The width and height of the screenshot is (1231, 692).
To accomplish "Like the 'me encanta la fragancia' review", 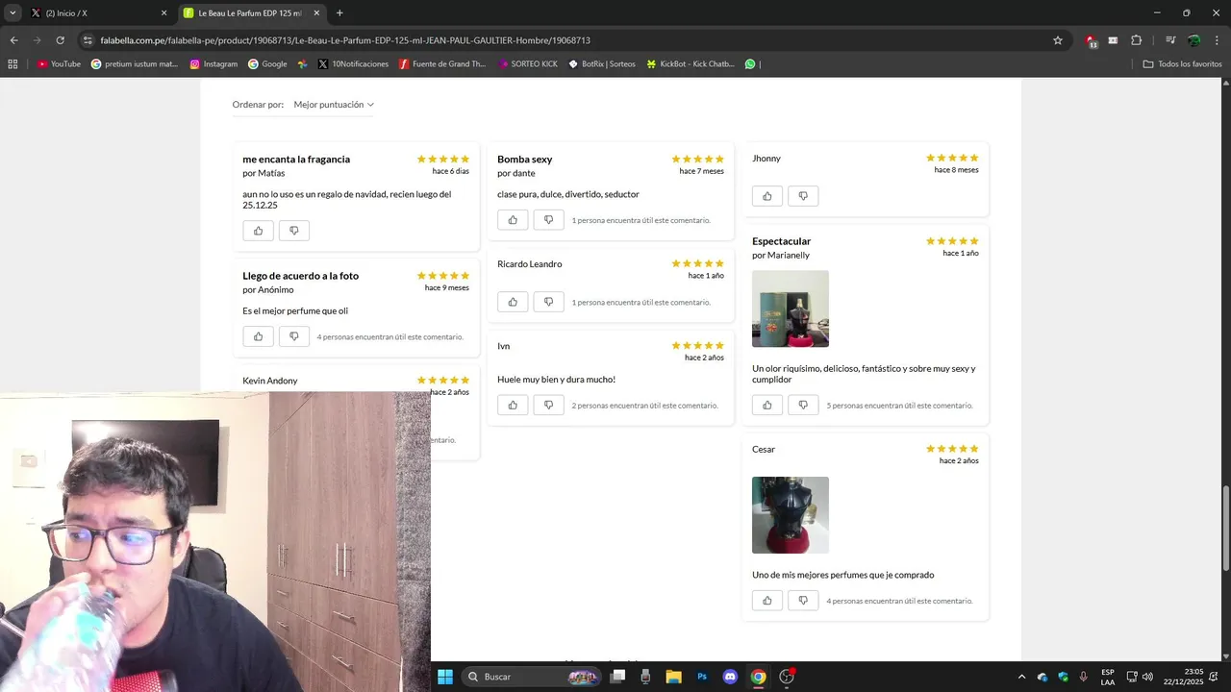I will (258, 231).
